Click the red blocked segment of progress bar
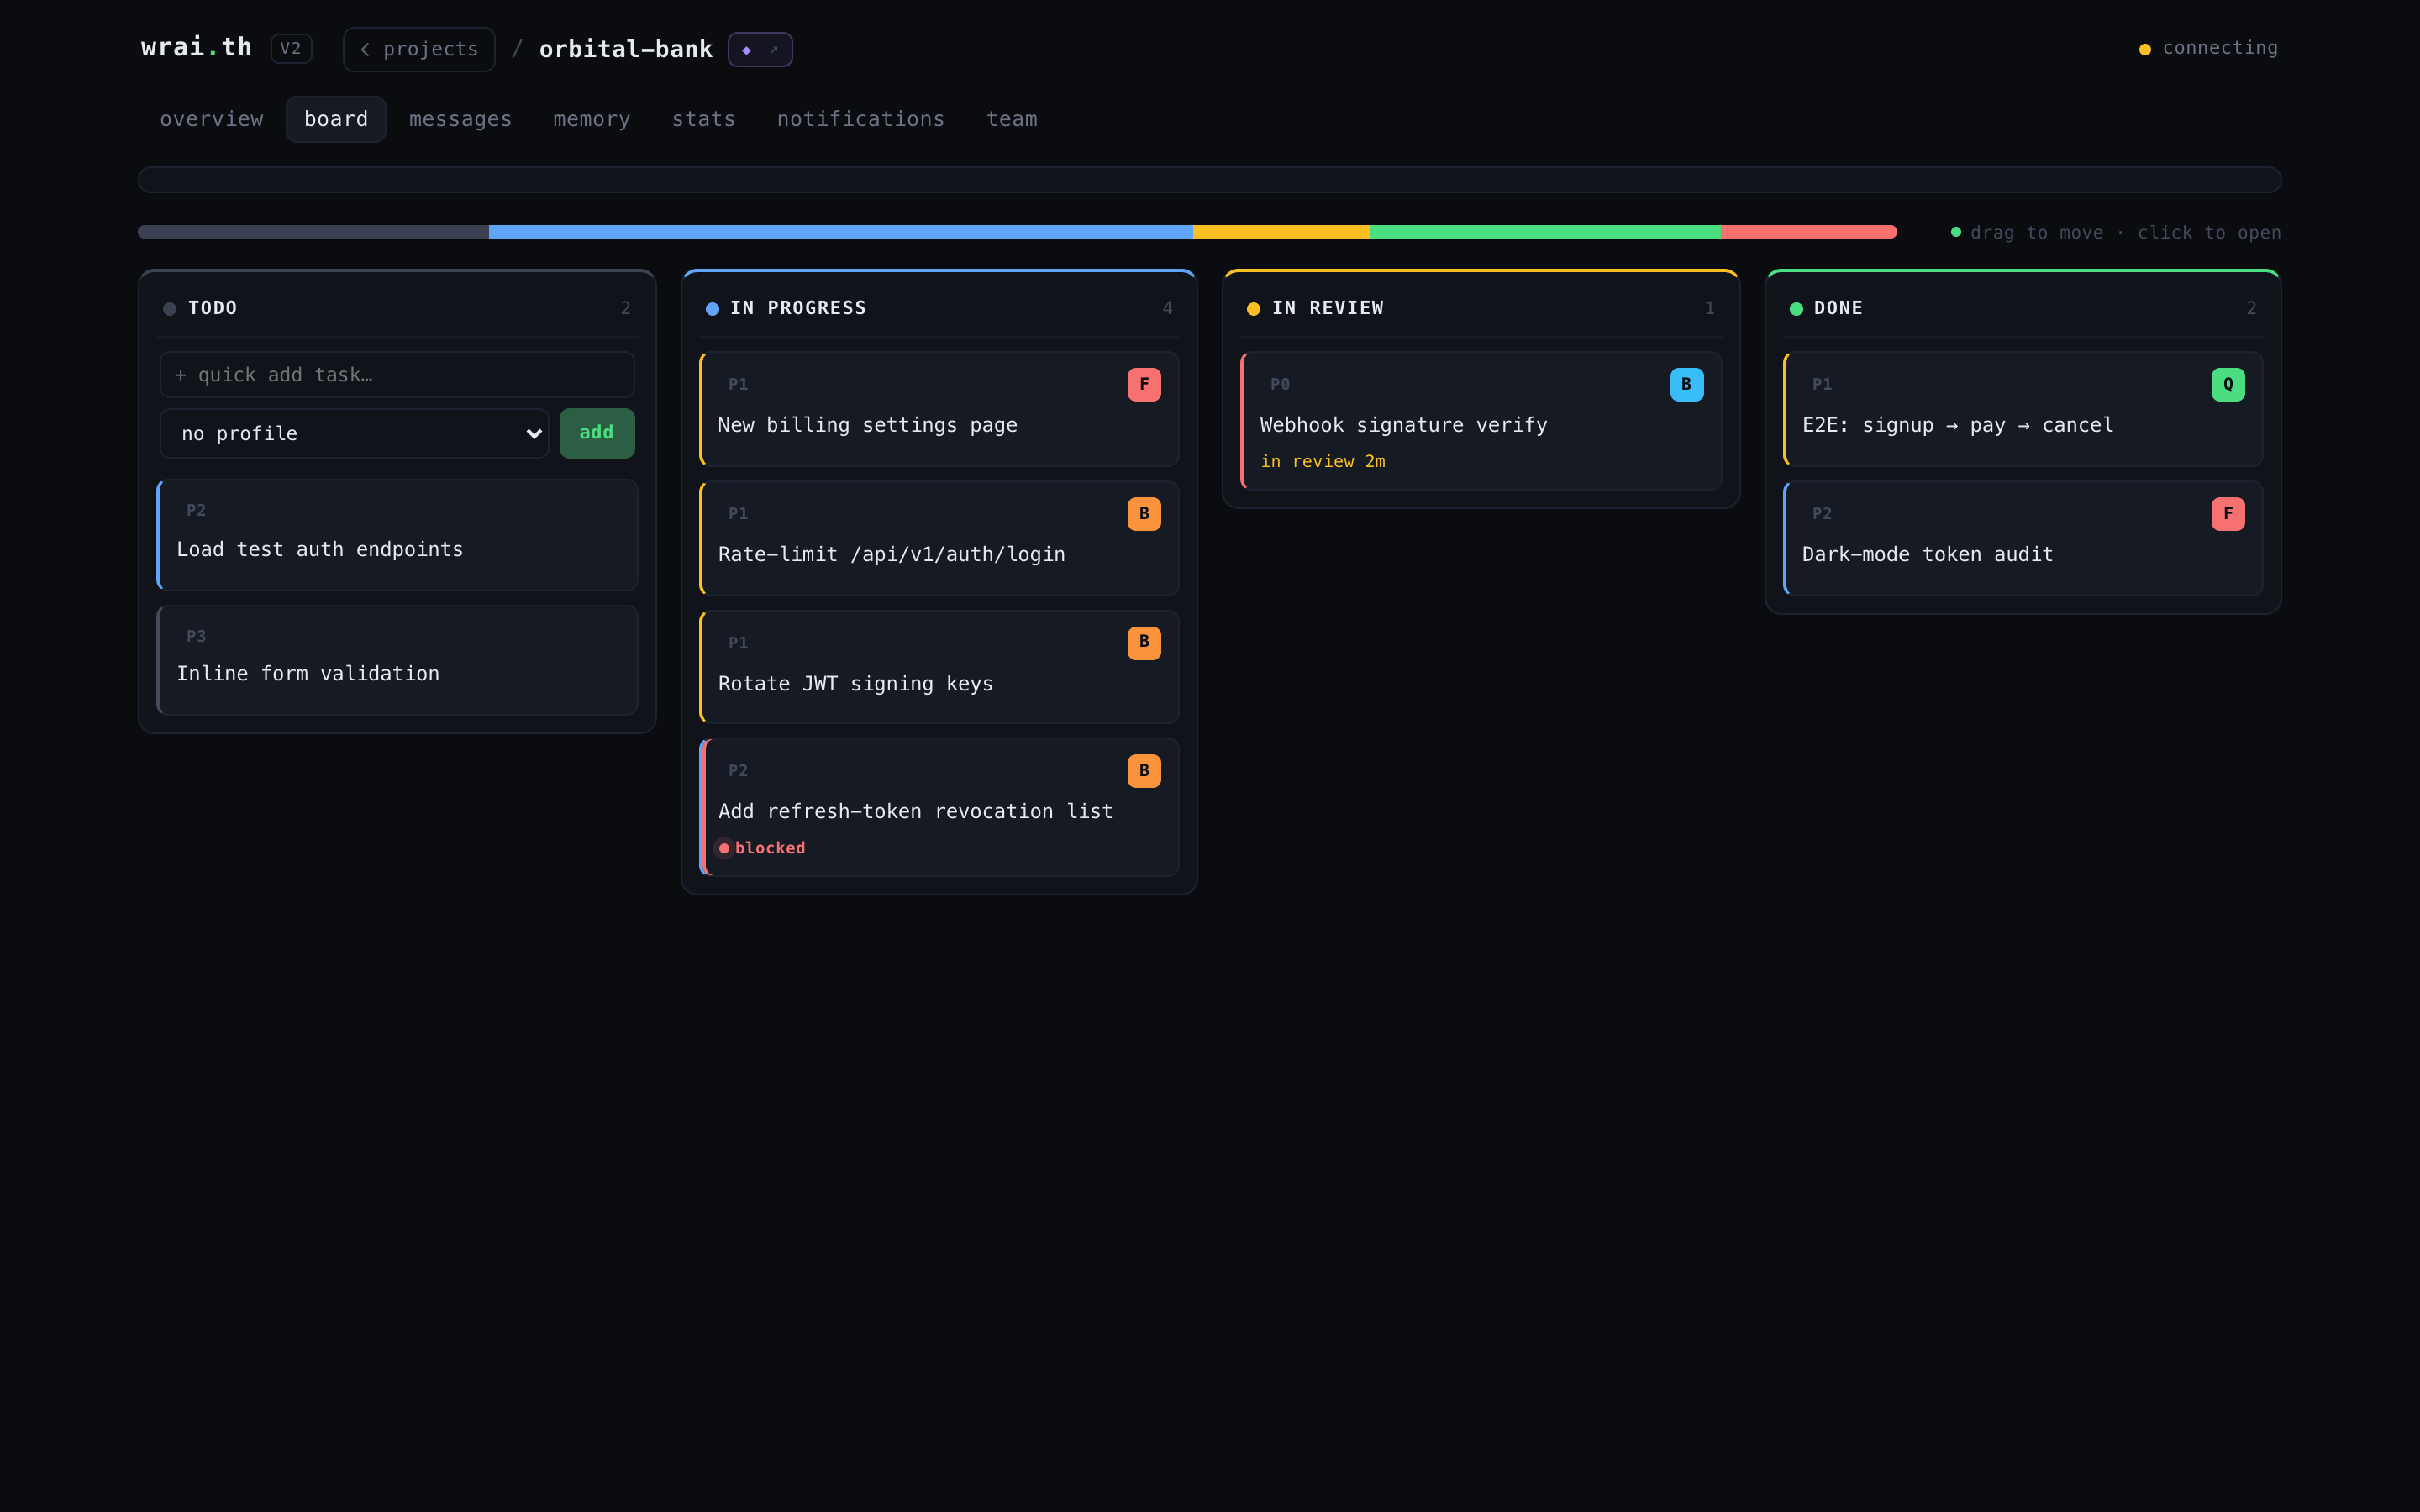This screenshot has height=1512, width=2420. pyautogui.click(x=1809, y=232)
